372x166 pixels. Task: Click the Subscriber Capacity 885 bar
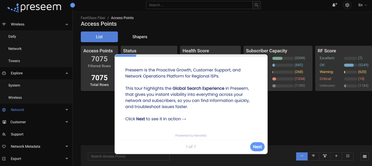tap(283, 65)
